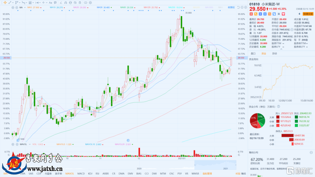Image resolution: width=315 pixels, height=177 pixels.
Task: Toggle the magnet snap tool
Action: point(66,3)
